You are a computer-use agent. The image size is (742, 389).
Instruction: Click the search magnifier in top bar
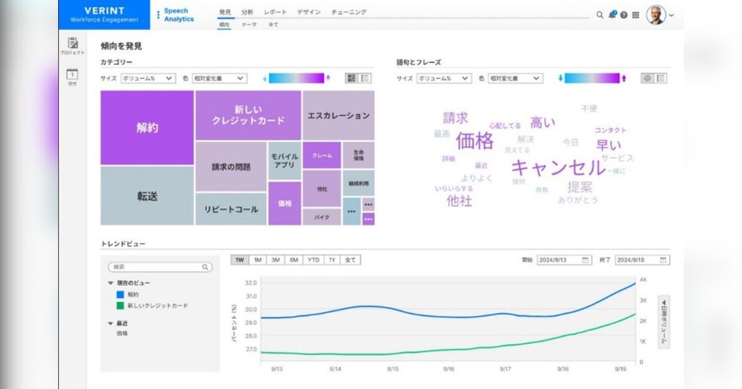point(599,15)
